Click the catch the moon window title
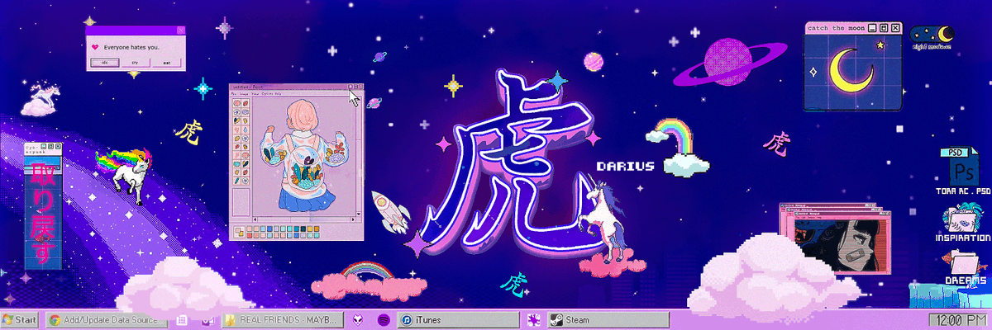Screen dimensions: 992x330 click(837, 28)
